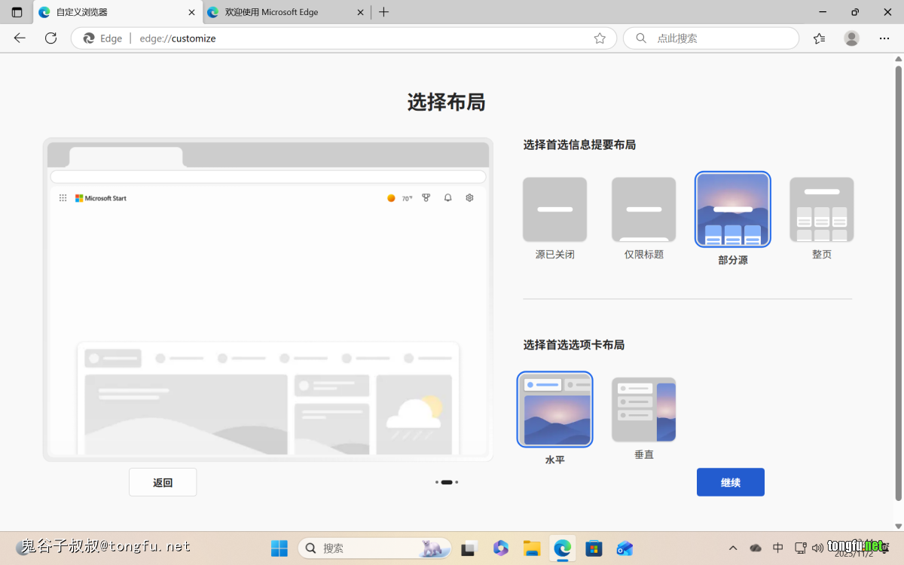Choose the 垂直 tab layout
904x565 pixels.
coord(643,410)
